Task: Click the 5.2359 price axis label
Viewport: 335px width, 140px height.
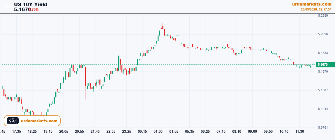Action: (323, 15)
